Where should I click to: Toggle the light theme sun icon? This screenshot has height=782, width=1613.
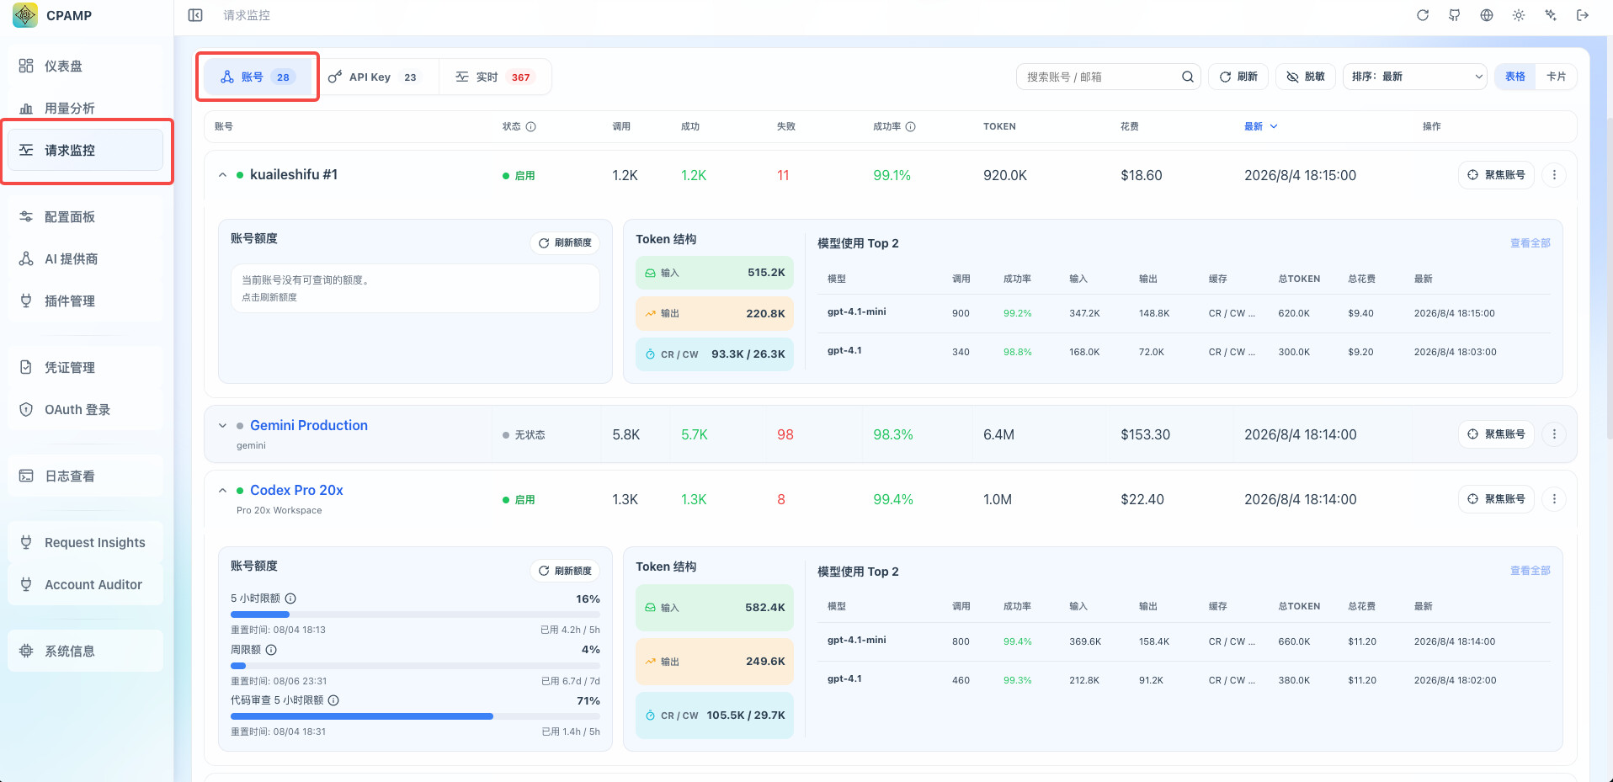pyautogui.click(x=1519, y=15)
